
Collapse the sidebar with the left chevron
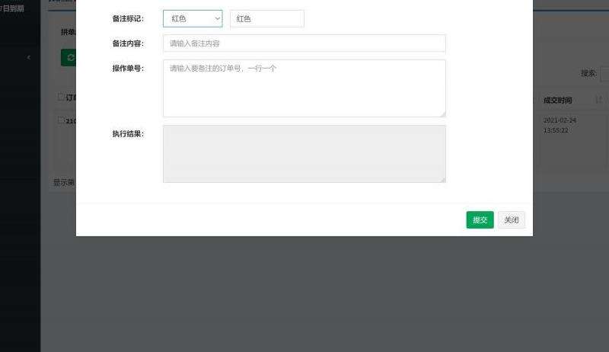coord(28,58)
